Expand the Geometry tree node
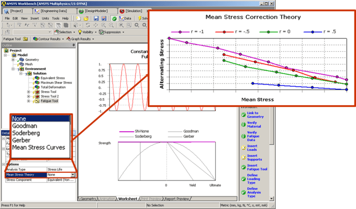This screenshot has width=356, height=209. point(13,60)
